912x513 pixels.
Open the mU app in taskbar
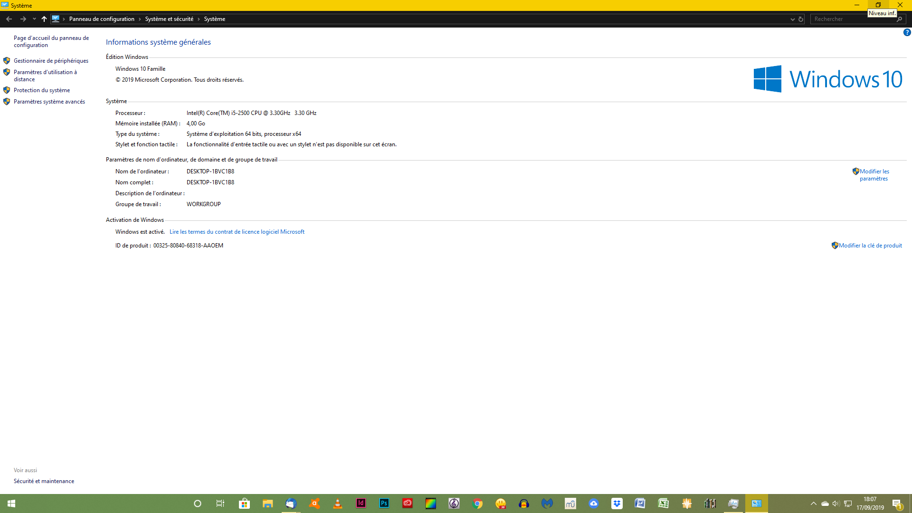click(570, 503)
